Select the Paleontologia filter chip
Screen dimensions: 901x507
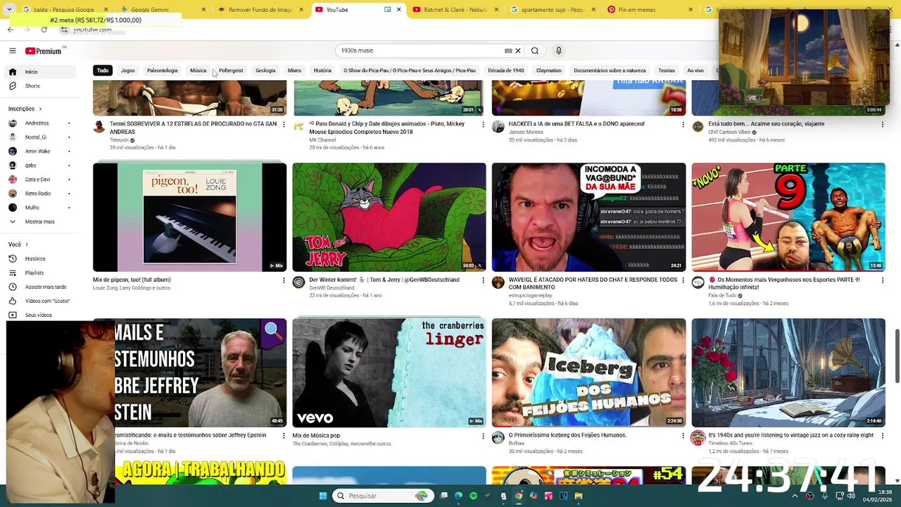[162, 70]
